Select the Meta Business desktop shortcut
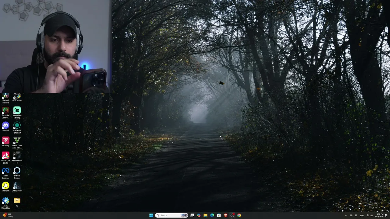Screen dimensions: 390x219 click(5, 173)
